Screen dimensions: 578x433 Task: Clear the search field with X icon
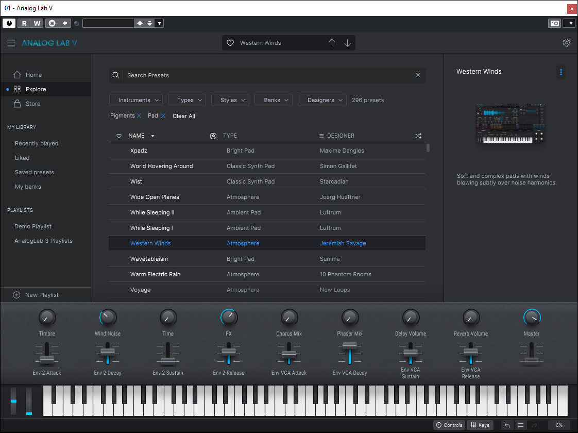418,75
